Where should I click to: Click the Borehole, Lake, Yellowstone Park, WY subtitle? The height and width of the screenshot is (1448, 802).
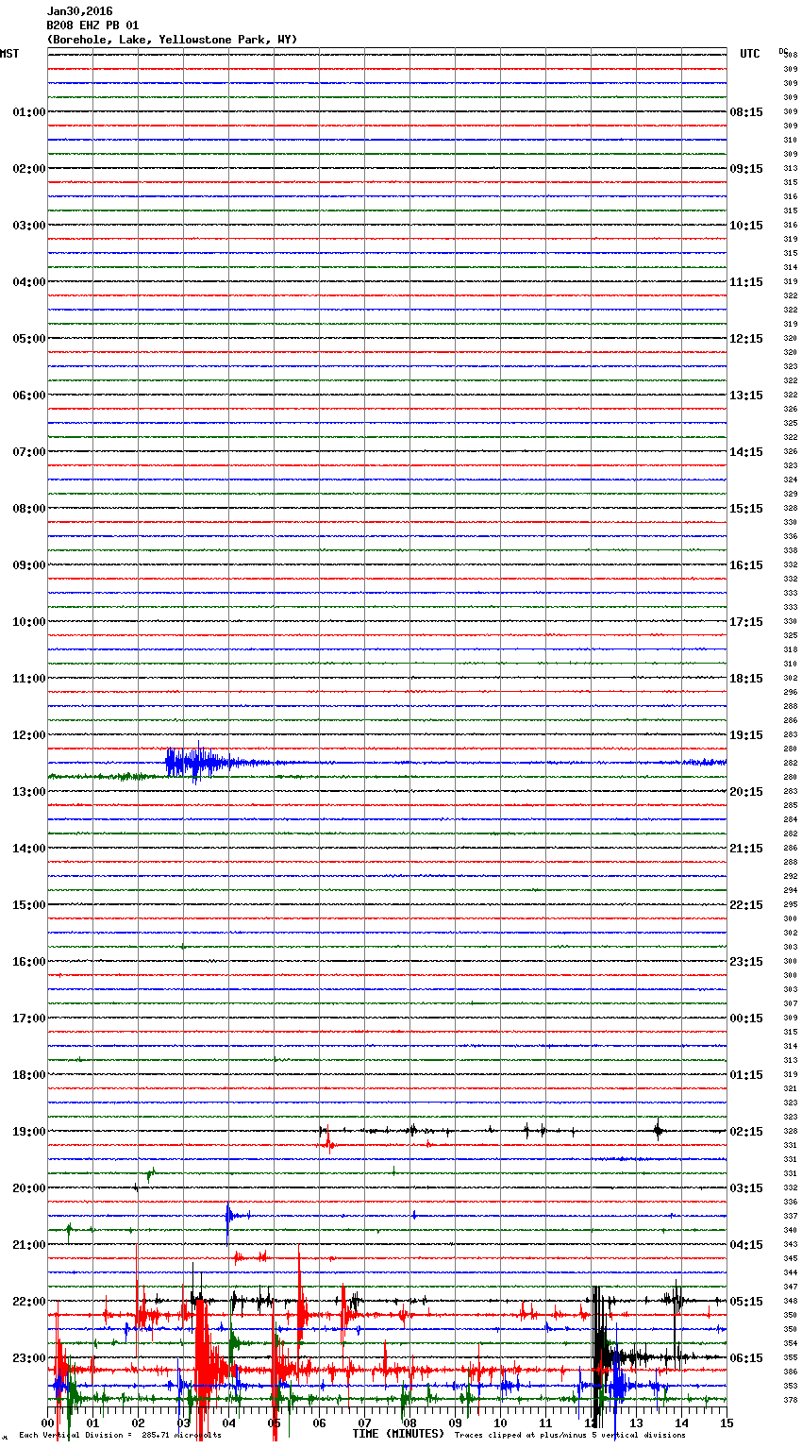click(172, 40)
